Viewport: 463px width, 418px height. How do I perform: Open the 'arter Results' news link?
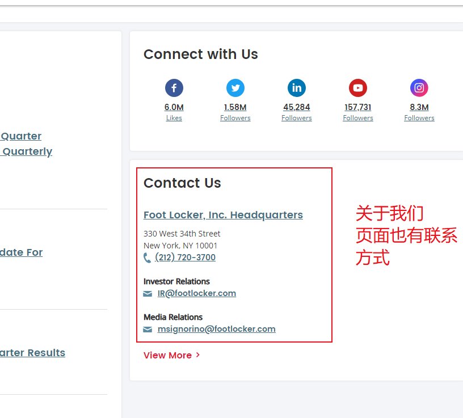click(32, 353)
